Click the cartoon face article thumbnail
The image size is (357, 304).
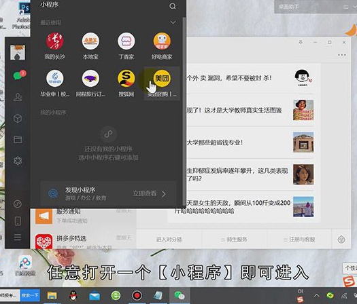click(303, 78)
